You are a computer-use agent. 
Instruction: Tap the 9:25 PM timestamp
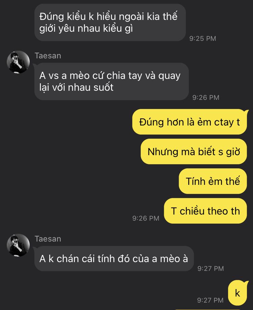click(203, 38)
